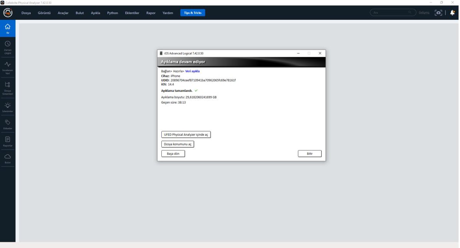
Task: Minimize the iOS Advanced Logical dialog
Action: pyautogui.click(x=298, y=53)
